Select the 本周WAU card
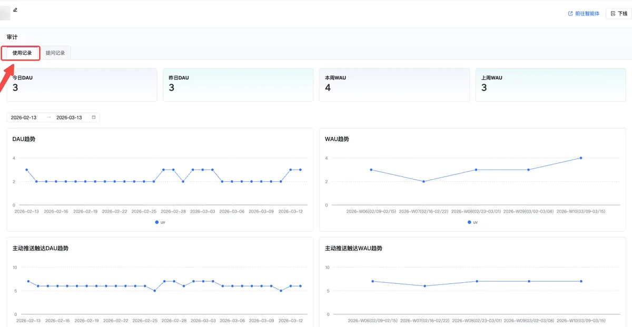Viewport: 632px width, 327px height. 394,84
